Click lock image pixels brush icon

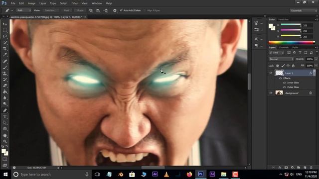(x=283, y=66)
